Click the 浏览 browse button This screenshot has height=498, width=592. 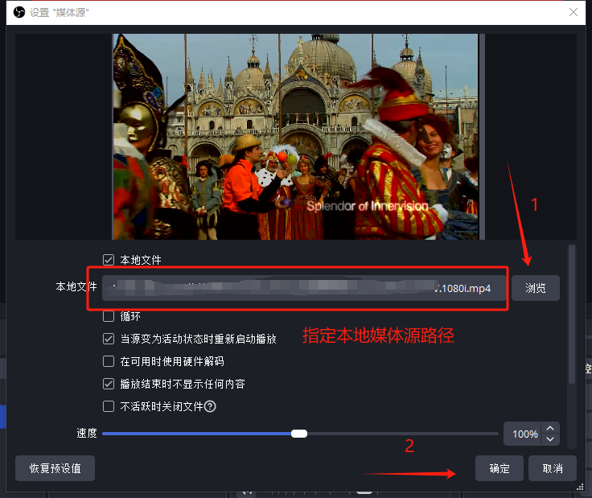point(536,288)
